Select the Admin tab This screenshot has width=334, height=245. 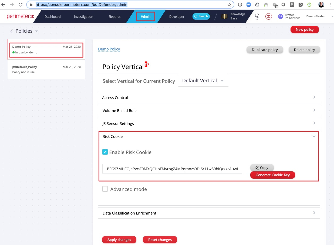[x=146, y=17]
